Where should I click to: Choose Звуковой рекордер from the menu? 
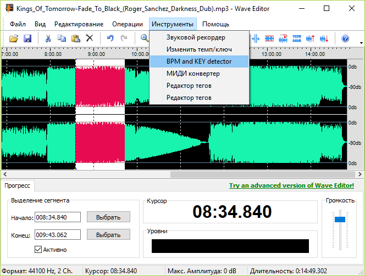tap(199, 37)
